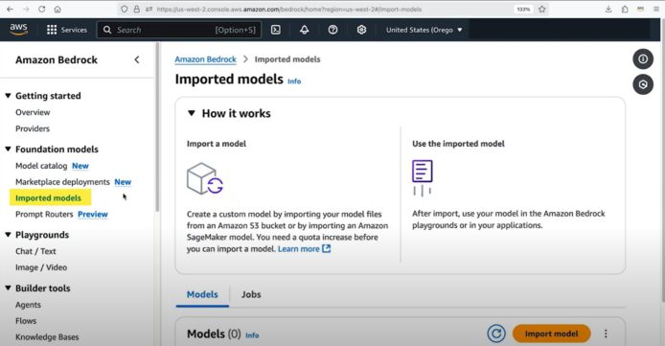
Task: Bookmark this page with the star icon
Action: 542,9
